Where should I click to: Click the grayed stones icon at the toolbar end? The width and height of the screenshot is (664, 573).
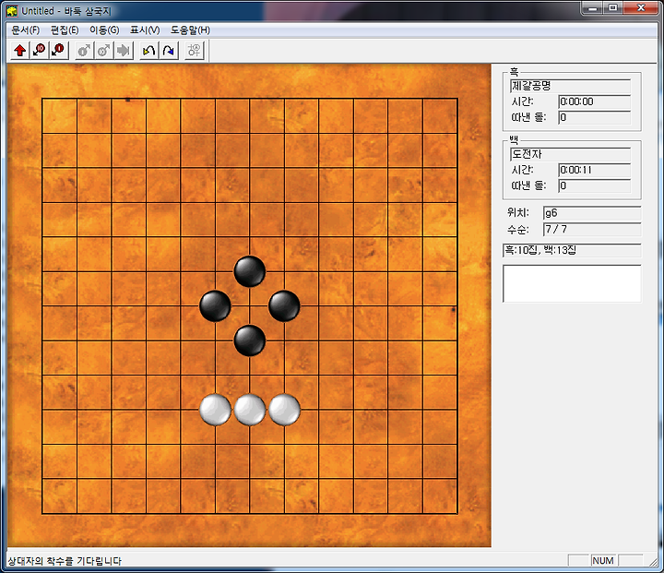click(x=194, y=51)
